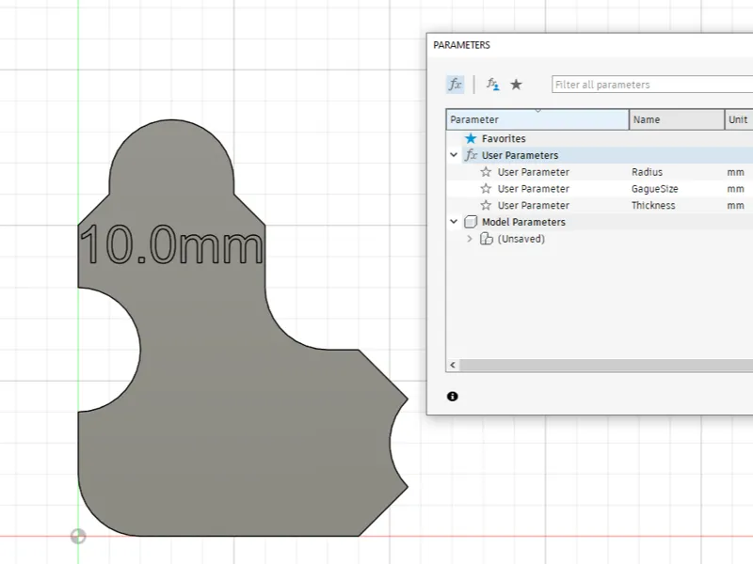Select the 10.0mm embossed text on the gauge
The height and width of the screenshot is (564, 753).
171,244
